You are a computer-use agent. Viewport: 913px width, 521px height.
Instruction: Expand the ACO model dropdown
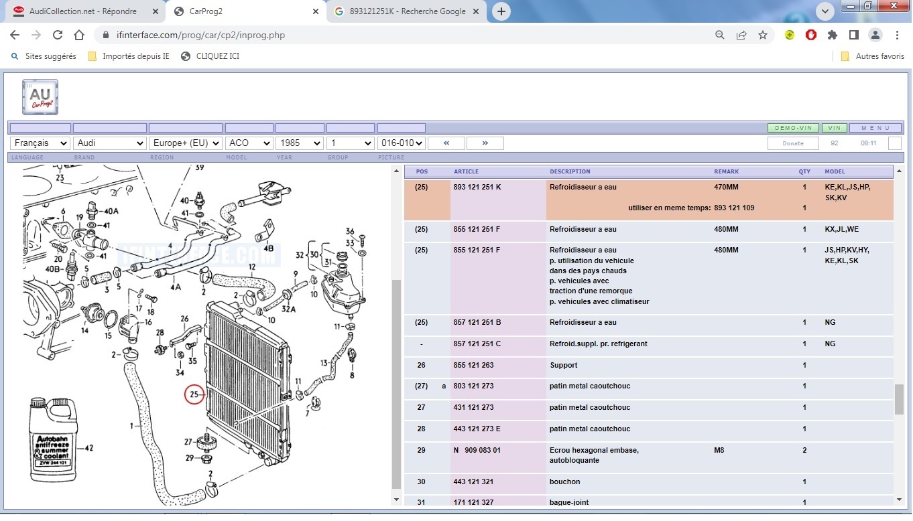tap(249, 143)
